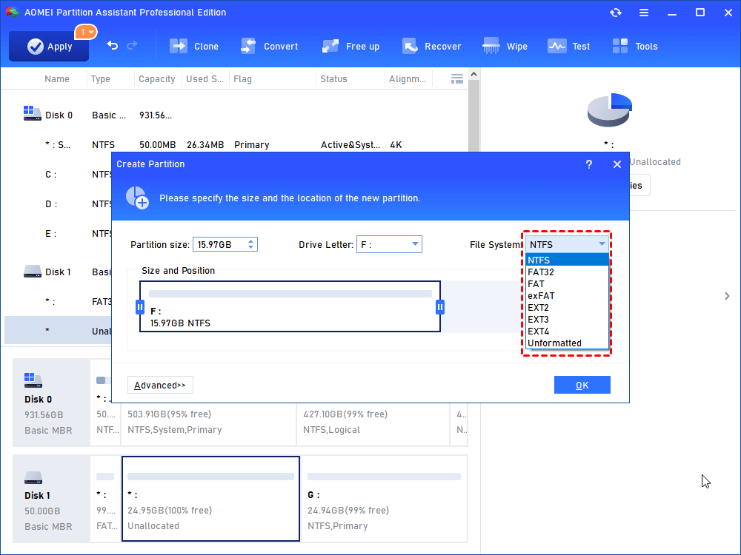This screenshot has width=741, height=555.
Task: Open the Wipe menu
Action: coord(505,46)
